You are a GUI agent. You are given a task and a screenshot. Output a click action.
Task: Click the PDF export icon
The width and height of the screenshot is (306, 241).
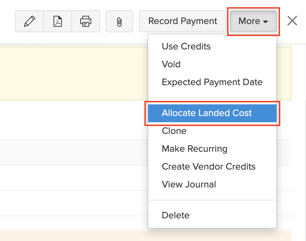click(57, 21)
